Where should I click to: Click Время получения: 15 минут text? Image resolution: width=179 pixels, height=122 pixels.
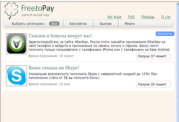pyautogui.click(x=51, y=56)
